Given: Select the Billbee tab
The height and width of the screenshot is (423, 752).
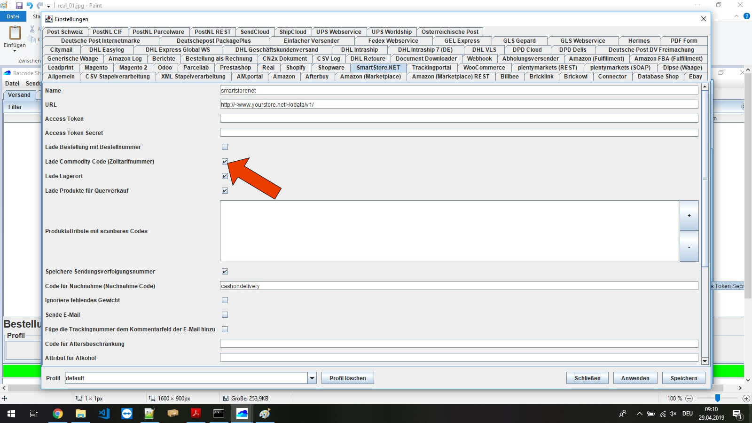Looking at the screenshot, I should pos(509,77).
